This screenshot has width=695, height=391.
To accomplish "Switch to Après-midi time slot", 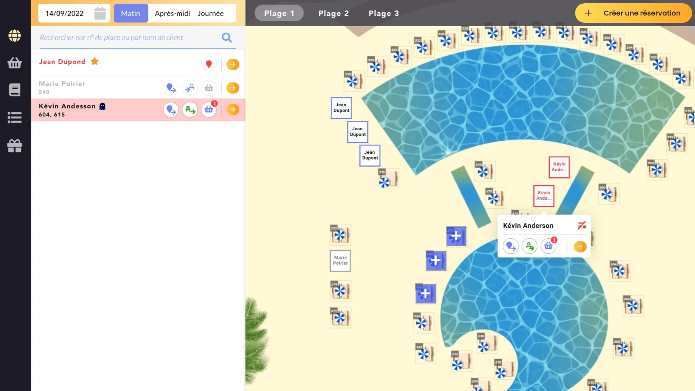I will point(172,13).
